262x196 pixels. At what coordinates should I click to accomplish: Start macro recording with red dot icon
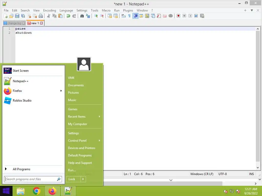[178, 16]
